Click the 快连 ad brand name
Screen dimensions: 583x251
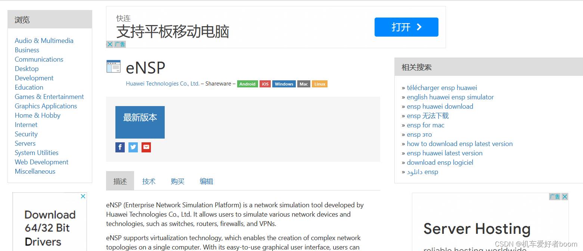tap(123, 18)
